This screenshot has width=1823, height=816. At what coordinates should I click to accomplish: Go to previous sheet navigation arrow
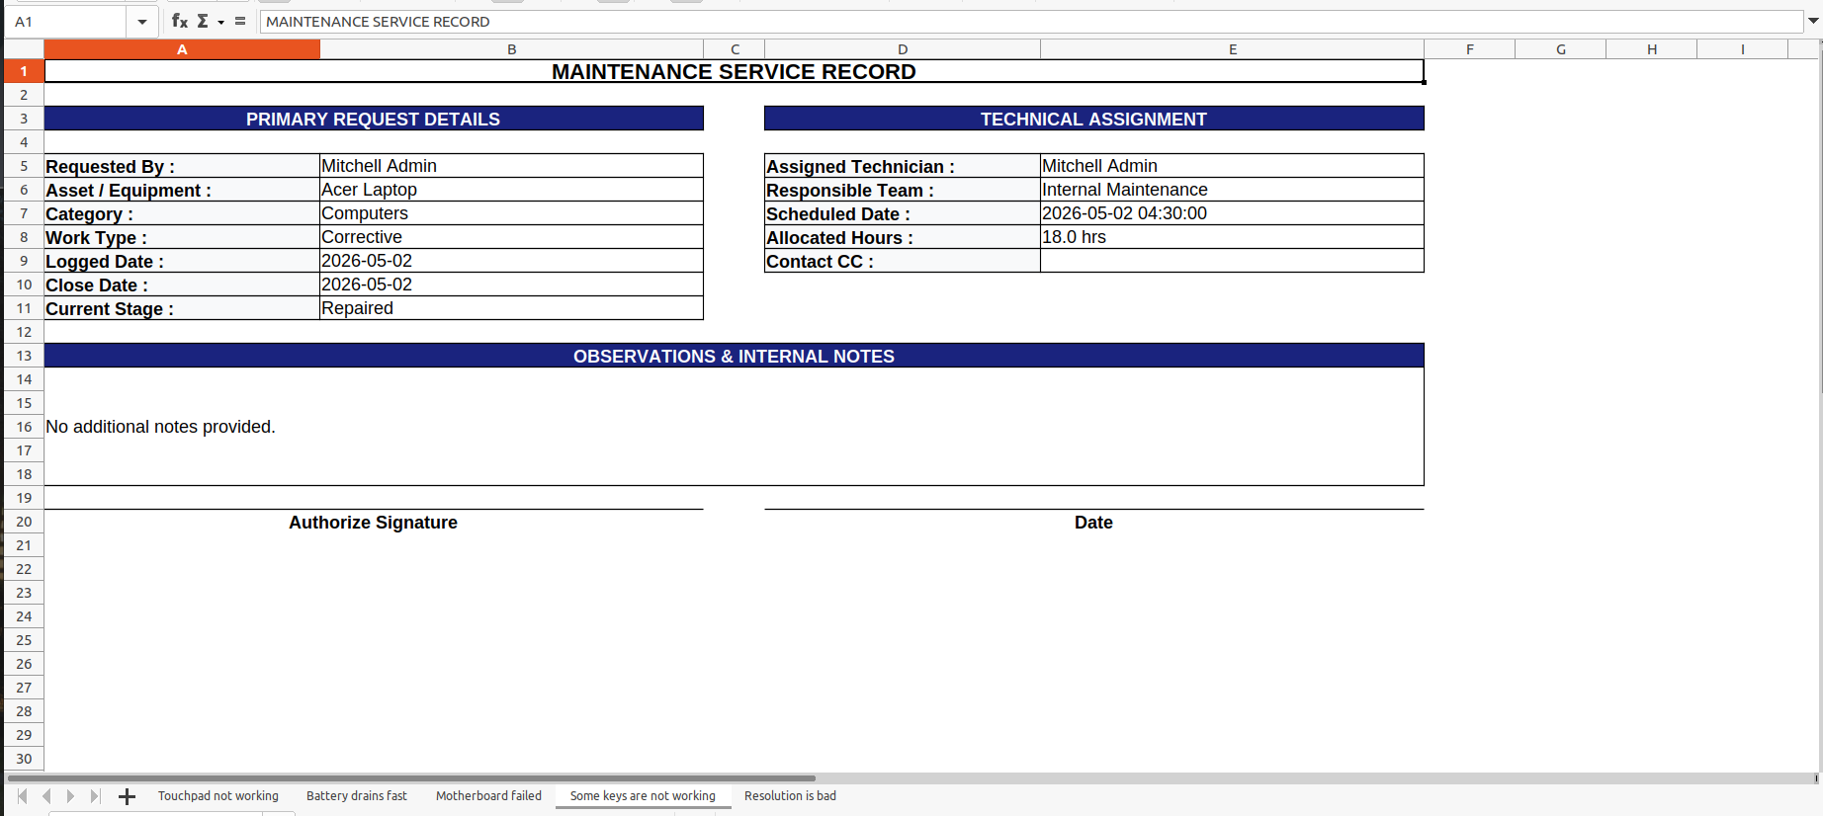[46, 796]
